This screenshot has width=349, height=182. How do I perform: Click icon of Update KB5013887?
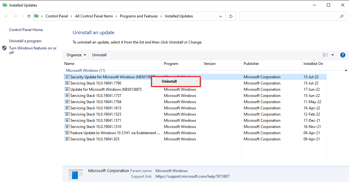click(67, 89)
